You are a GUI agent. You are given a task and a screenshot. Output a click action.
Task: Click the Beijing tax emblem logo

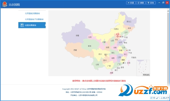tap(5, 4)
